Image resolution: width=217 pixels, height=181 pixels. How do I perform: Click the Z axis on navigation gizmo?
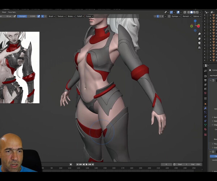point(195,21)
